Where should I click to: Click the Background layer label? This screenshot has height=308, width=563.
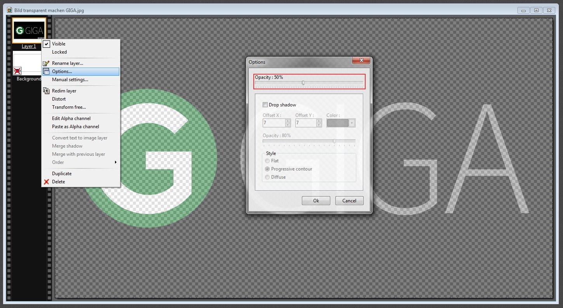pos(29,79)
